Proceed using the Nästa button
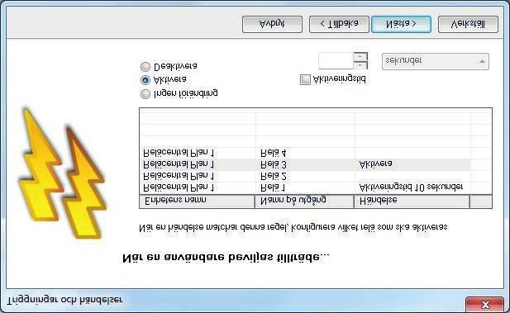The height and width of the screenshot is (313, 510). point(401,25)
